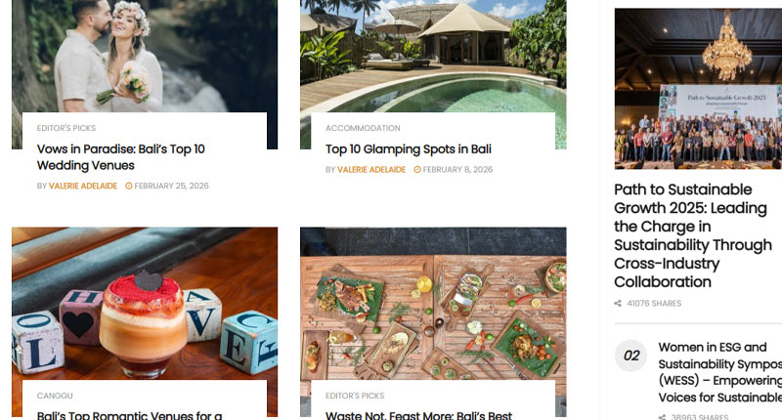The width and height of the screenshot is (782, 420).
Task: Open Vows in Paradise wedding venues article
Action: 120,157
